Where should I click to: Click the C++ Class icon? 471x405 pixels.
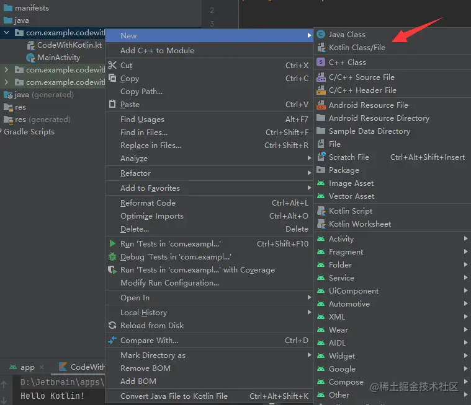[x=321, y=62]
